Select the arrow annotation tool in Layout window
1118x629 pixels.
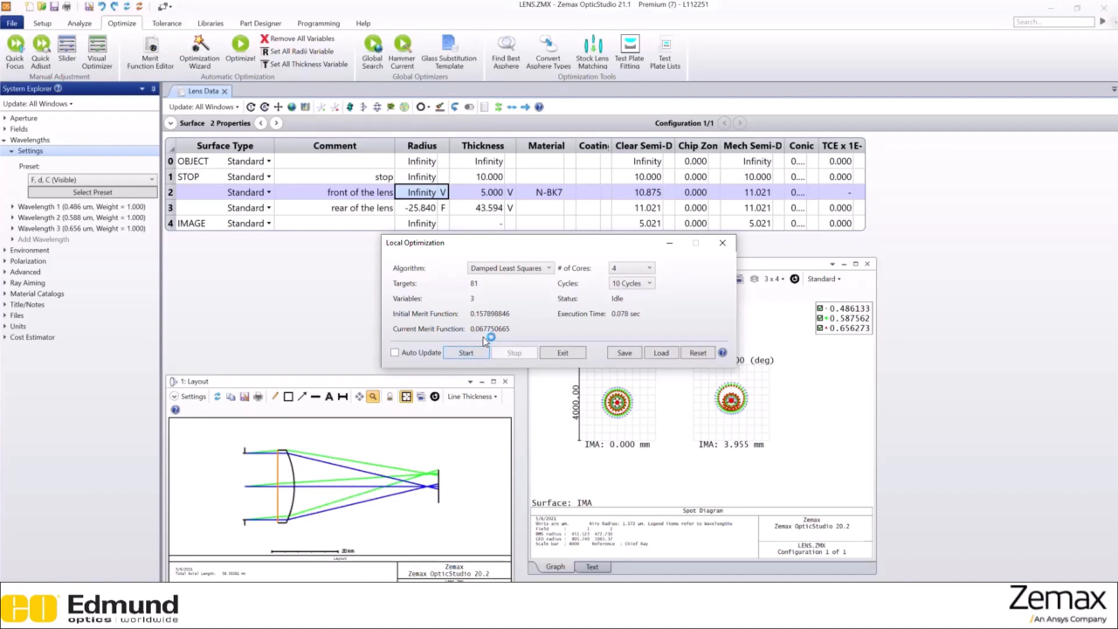click(x=301, y=397)
